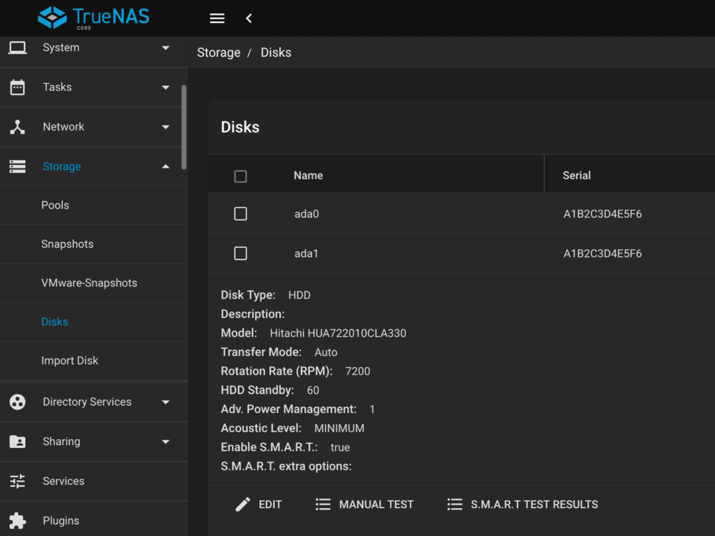Collapse the Storage section arrow

click(x=165, y=166)
